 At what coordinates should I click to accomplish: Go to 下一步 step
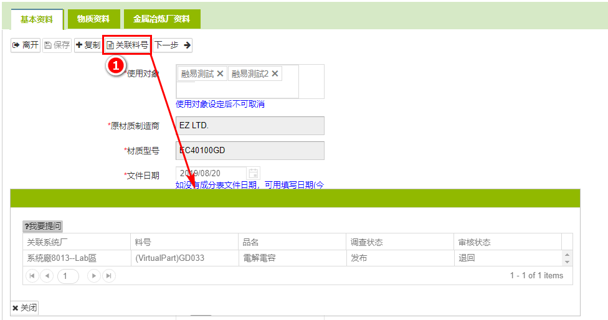(x=173, y=45)
